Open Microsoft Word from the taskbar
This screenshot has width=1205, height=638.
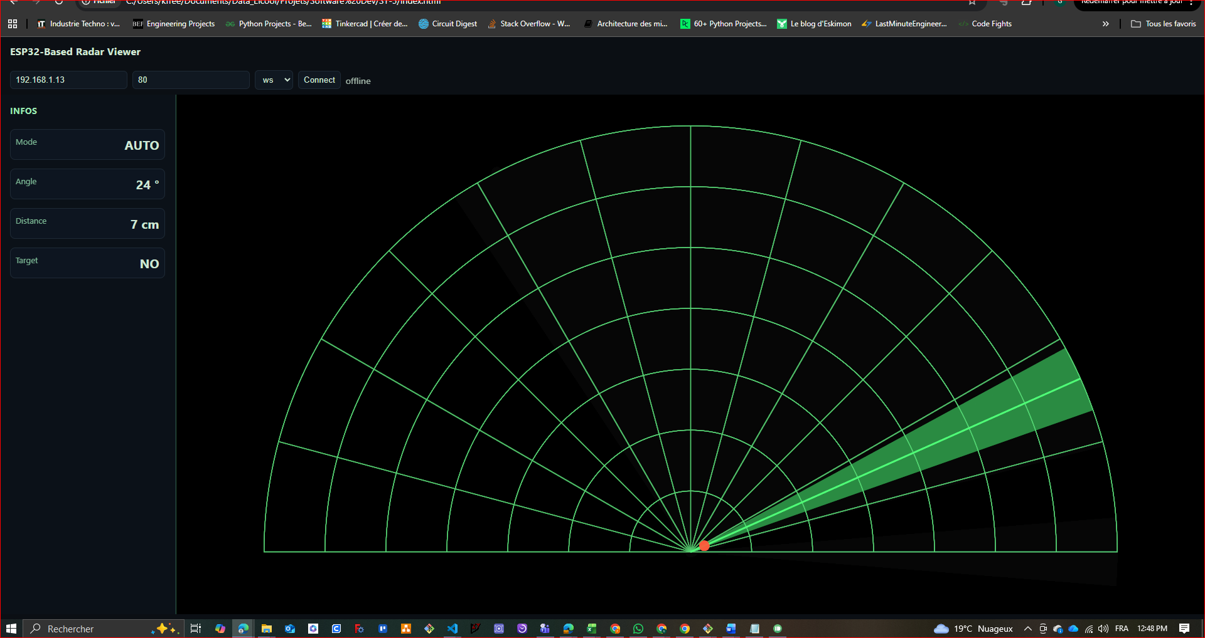coord(731,629)
